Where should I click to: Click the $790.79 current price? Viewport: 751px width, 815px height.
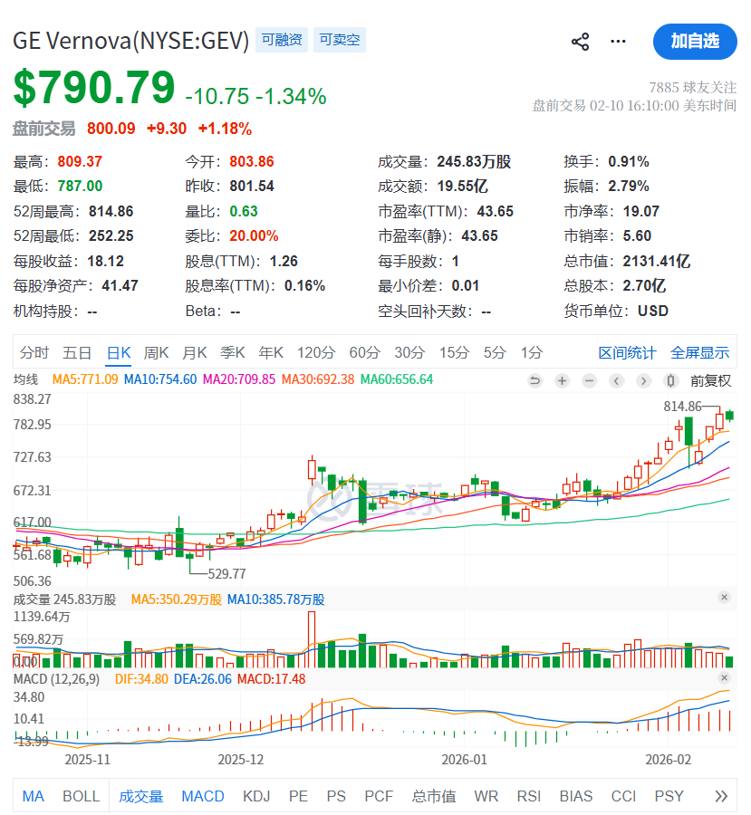(94, 87)
